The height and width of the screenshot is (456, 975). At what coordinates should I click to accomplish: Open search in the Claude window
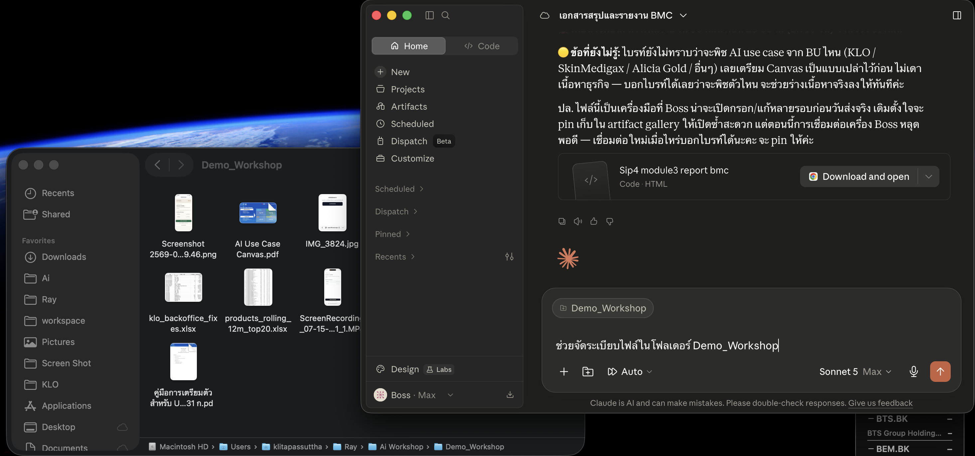[446, 15]
